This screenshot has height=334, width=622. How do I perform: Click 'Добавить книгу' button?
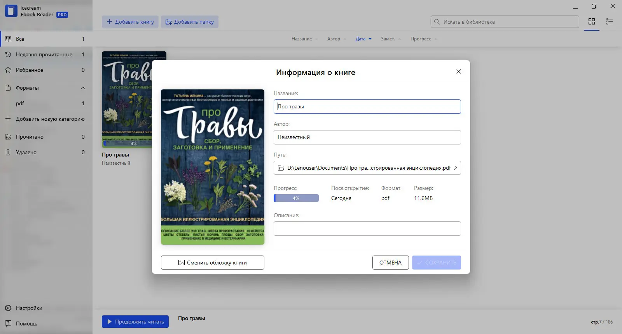(x=130, y=22)
